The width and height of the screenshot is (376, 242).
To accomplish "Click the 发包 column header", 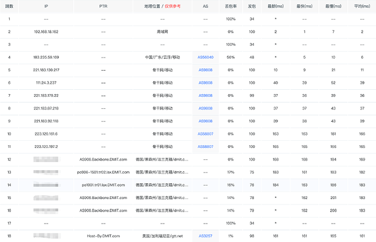I will point(252,6).
